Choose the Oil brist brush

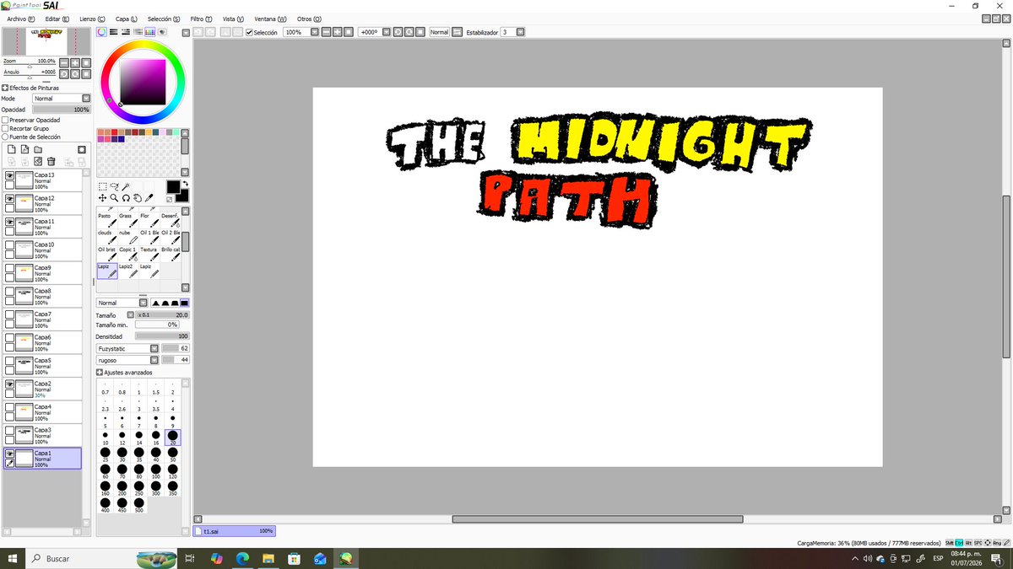(x=107, y=254)
